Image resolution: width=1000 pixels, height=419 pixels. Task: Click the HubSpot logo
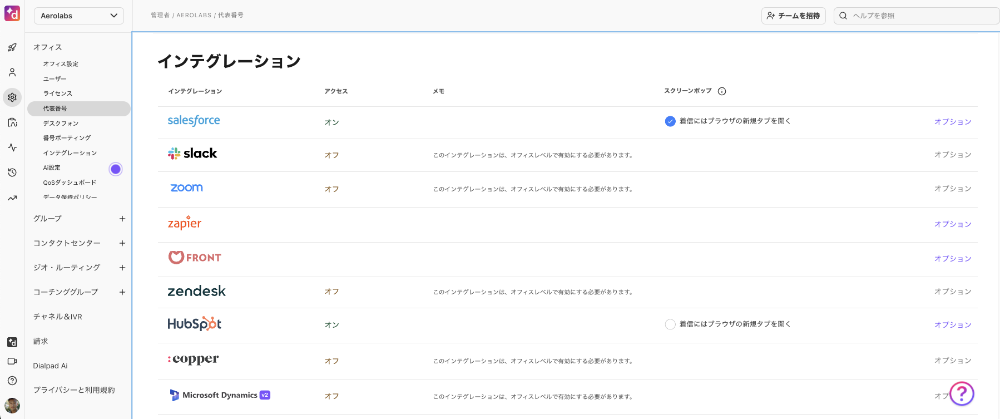tap(194, 324)
